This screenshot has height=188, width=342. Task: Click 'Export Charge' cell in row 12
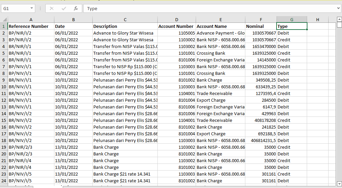click(x=221, y=100)
